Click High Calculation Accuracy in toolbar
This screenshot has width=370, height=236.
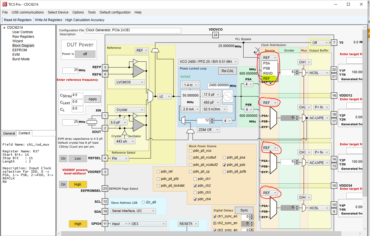pyautogui.click(x=85, y=20)
